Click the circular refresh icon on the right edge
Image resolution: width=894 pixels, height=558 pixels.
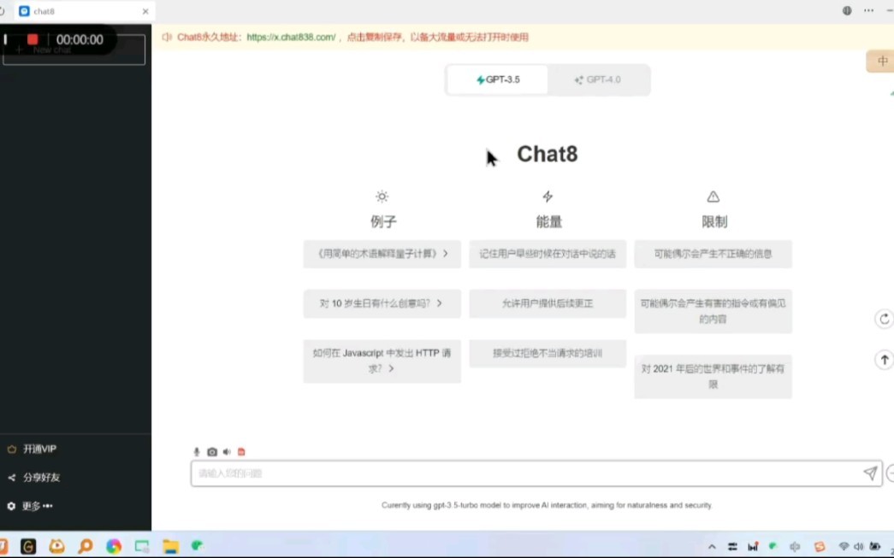pos(885,319)
